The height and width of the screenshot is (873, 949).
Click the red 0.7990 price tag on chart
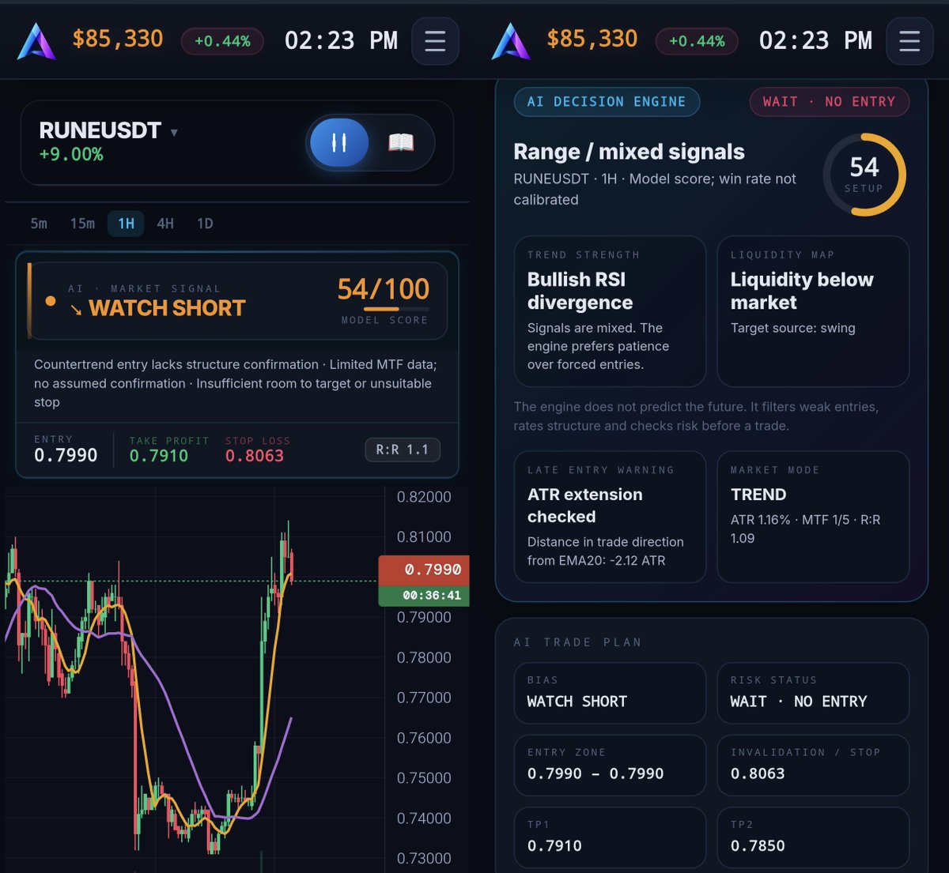424,570
